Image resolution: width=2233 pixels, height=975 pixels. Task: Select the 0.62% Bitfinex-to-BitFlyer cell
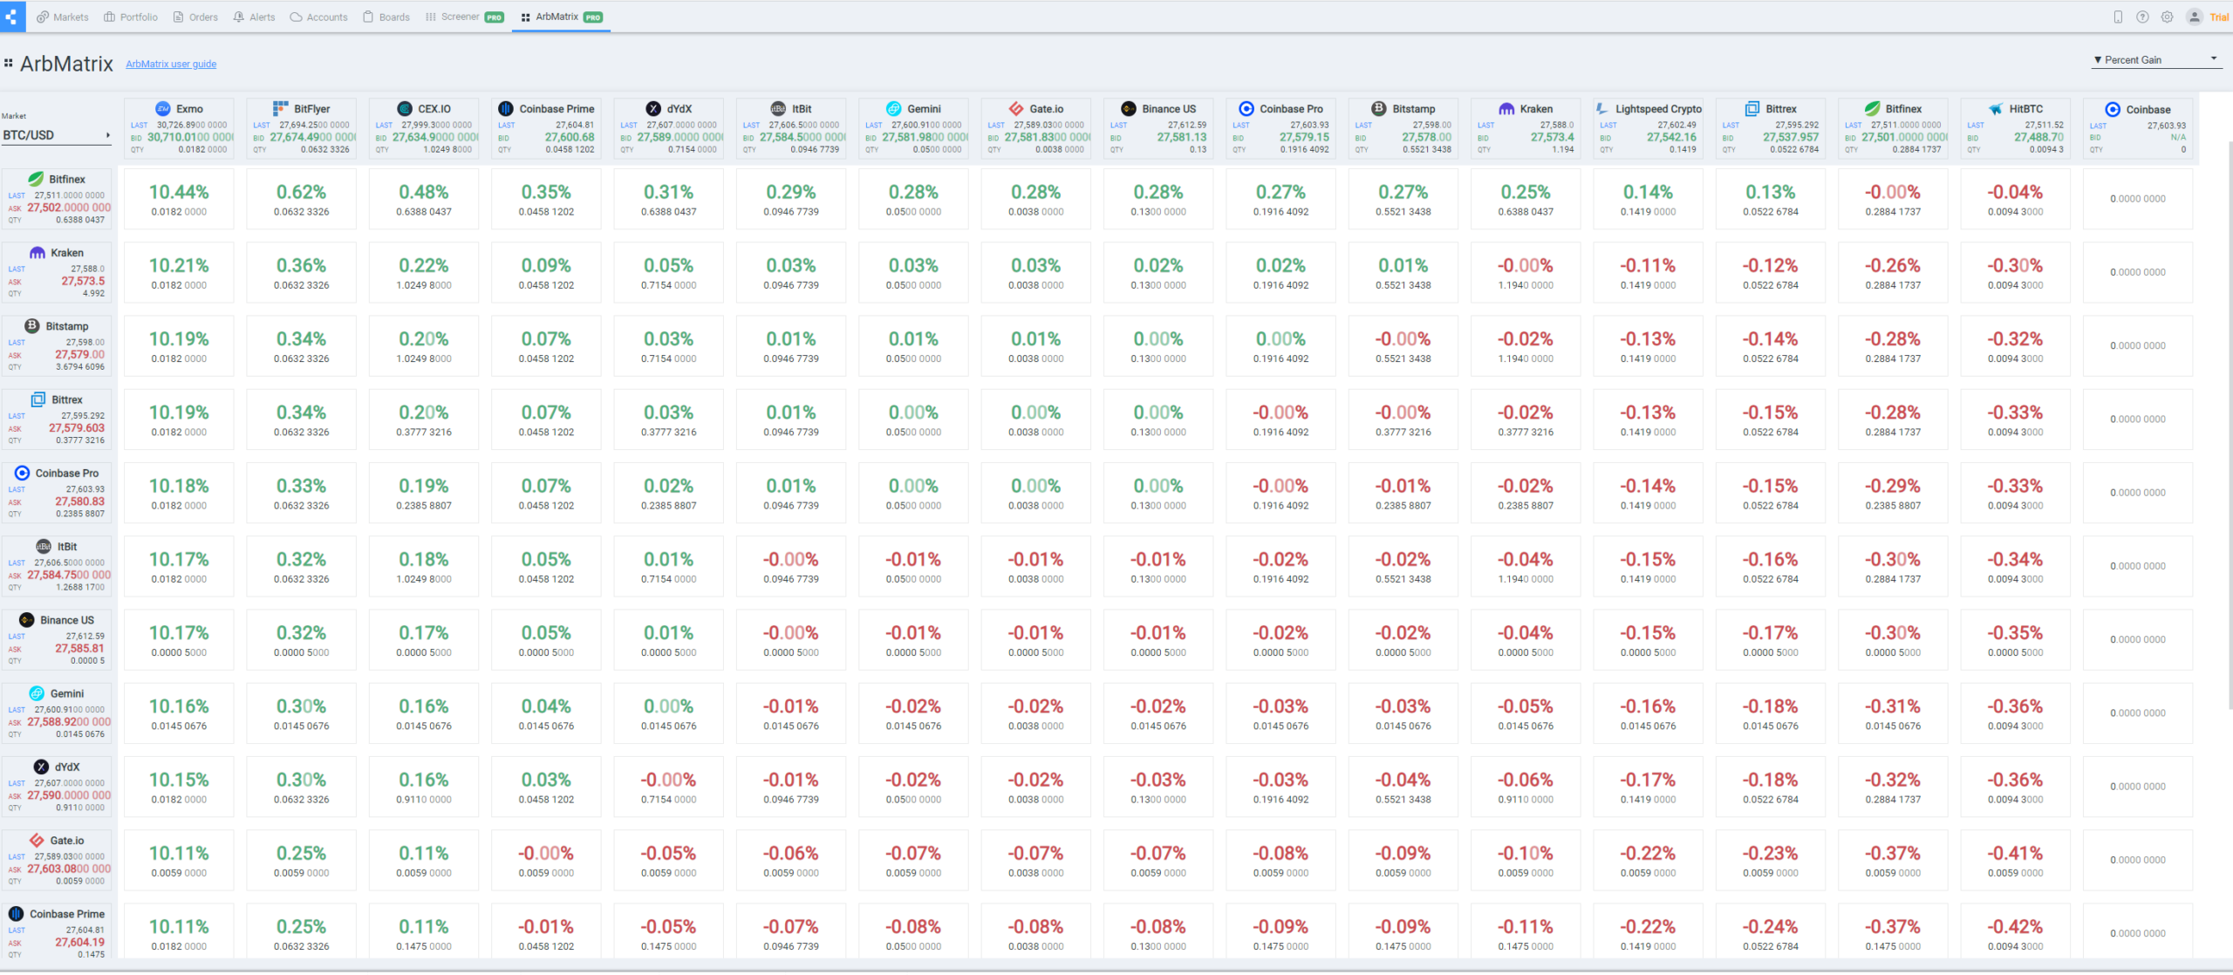tap(302, 199)
